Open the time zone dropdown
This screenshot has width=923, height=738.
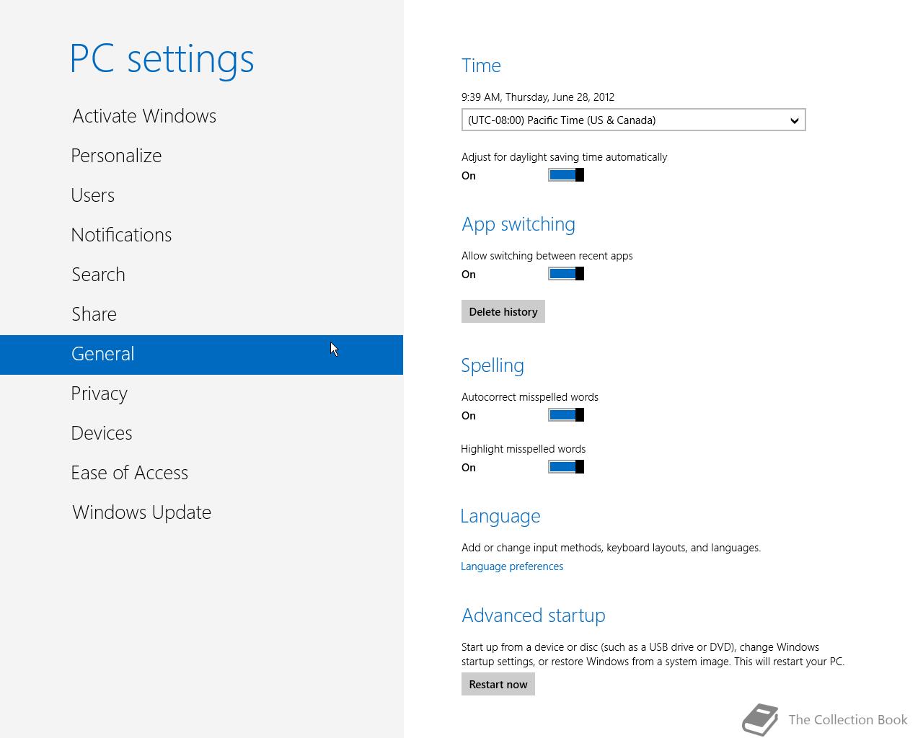coord(633,120)
